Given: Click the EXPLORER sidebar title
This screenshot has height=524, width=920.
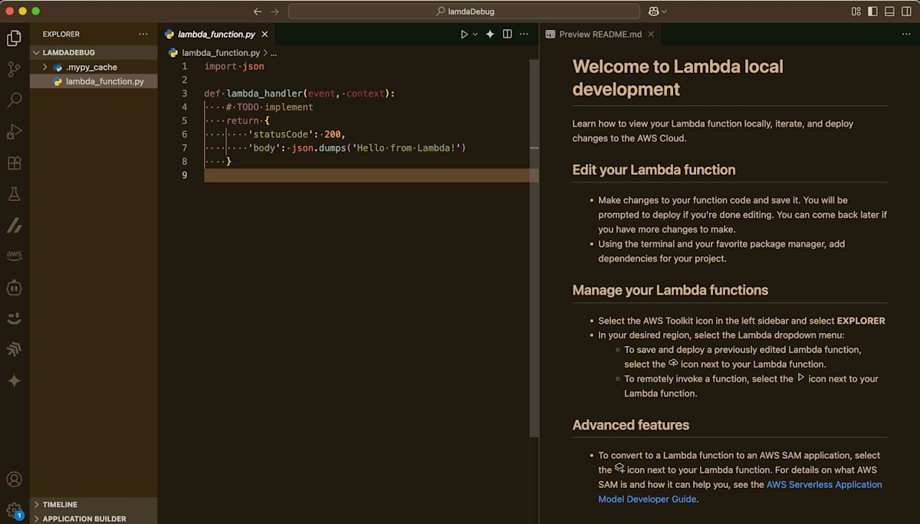Looking at the screenshot, I should click(61, 35).
